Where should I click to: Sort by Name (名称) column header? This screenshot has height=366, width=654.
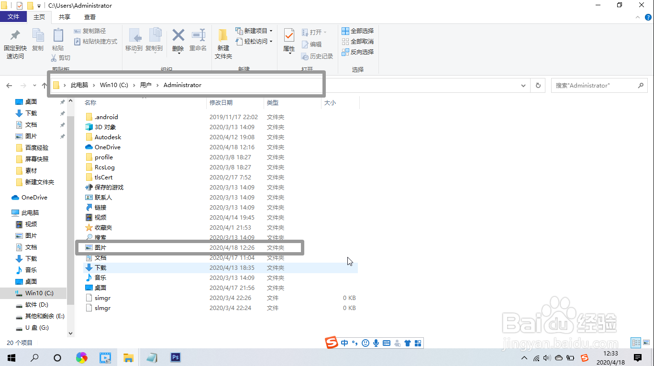pyautogui.click(x=90, y=103)
